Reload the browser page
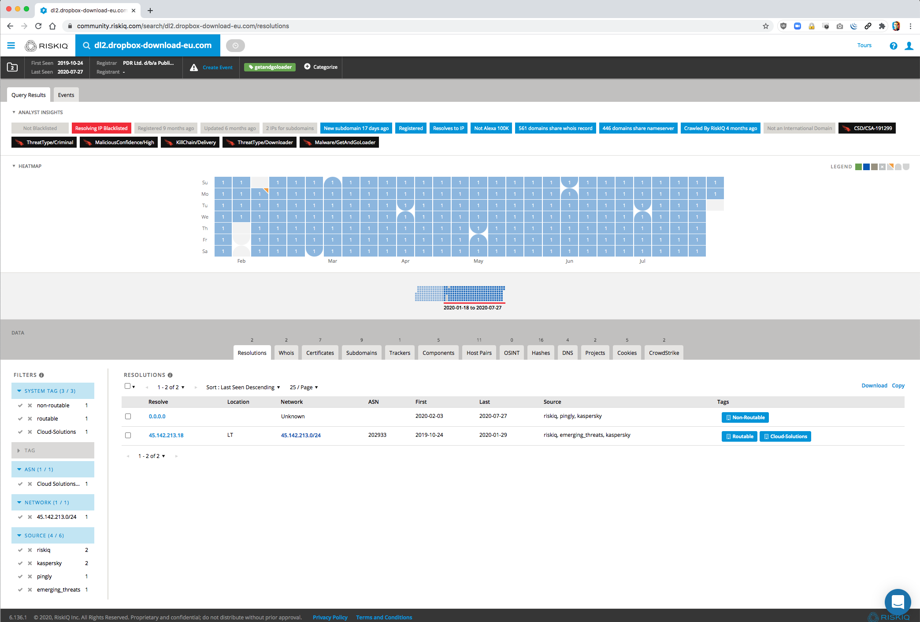 click(38, 26)
